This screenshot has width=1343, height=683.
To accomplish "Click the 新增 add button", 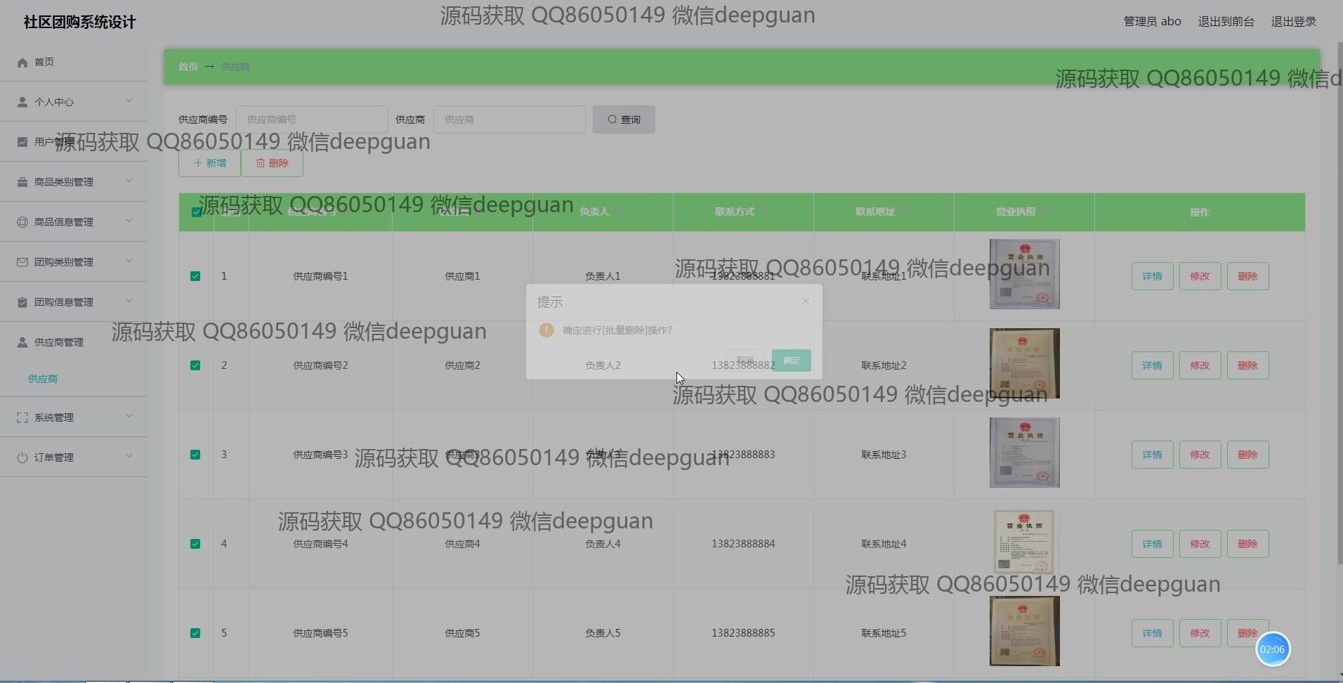I will [x=209, y=163].
